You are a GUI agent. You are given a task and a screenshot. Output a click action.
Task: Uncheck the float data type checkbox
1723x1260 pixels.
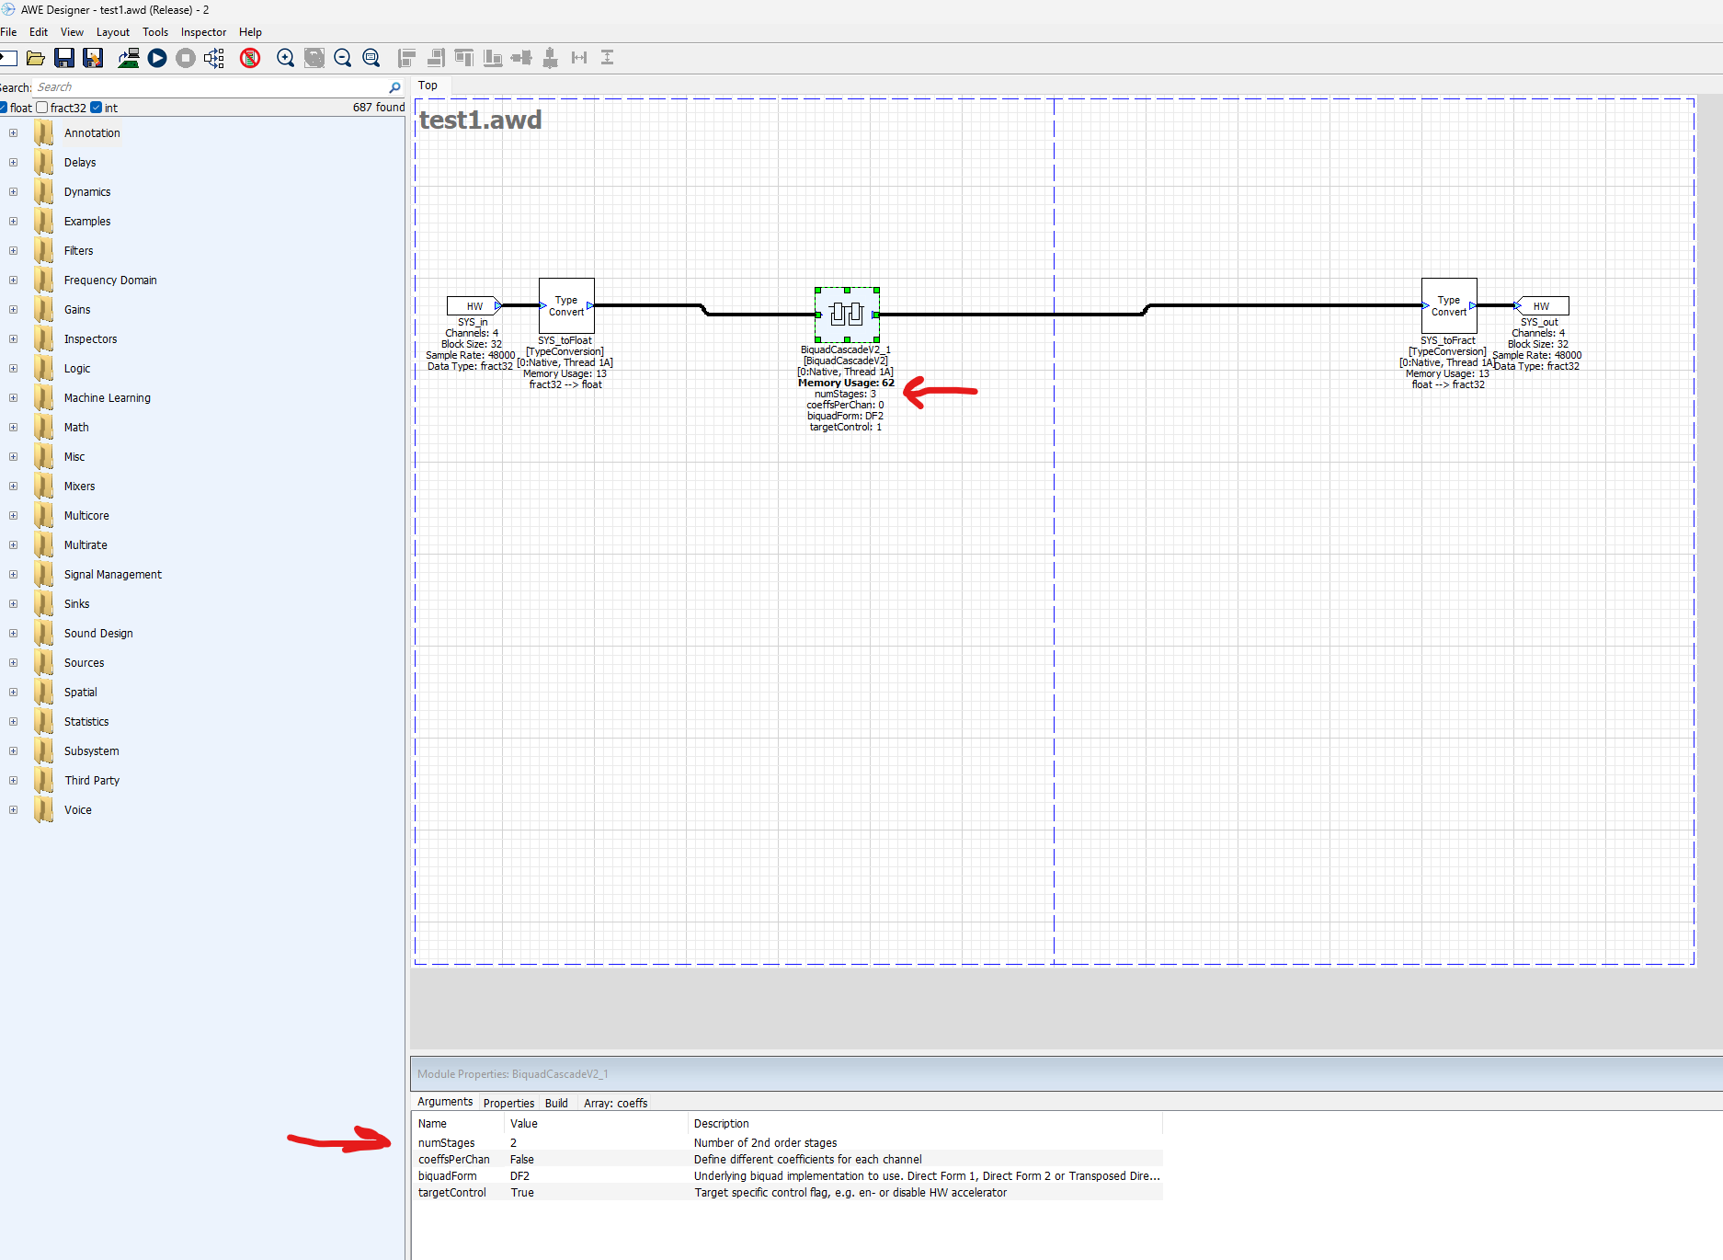pyautogui.click(x=4, y=108)
